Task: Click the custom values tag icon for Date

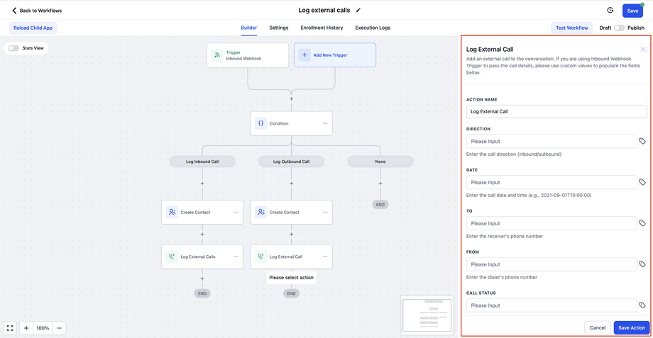Action: pos(642,183)
